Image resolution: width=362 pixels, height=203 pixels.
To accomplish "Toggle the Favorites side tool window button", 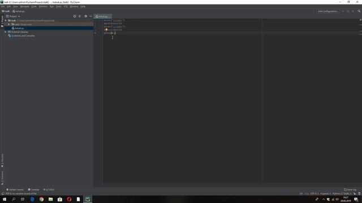I will (2, 160).
